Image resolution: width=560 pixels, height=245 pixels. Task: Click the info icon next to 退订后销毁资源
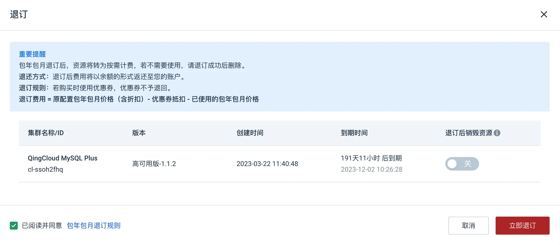click(497, 133)
